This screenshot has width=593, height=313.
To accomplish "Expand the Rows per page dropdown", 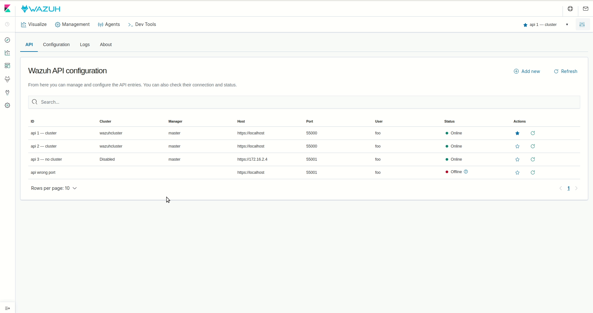I will click(54, 188).
